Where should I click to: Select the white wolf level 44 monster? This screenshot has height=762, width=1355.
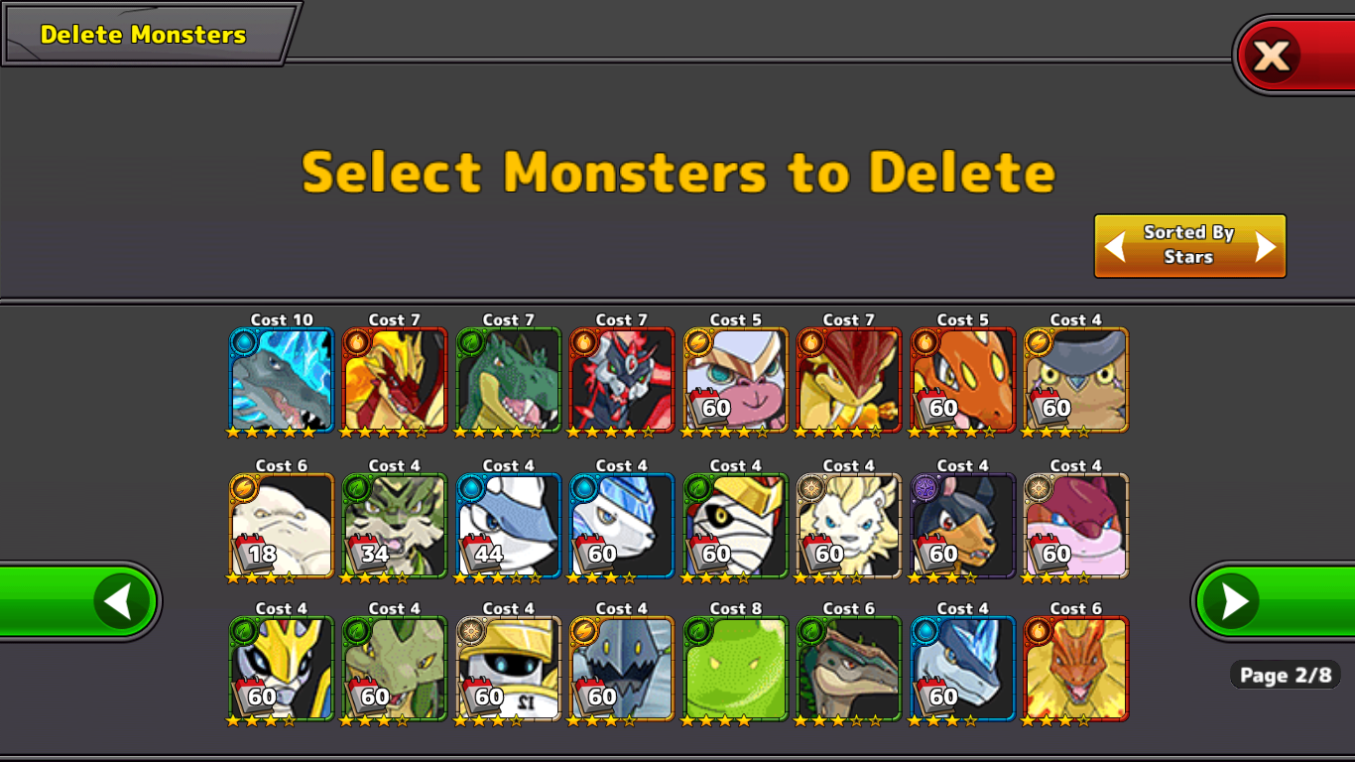509,526
